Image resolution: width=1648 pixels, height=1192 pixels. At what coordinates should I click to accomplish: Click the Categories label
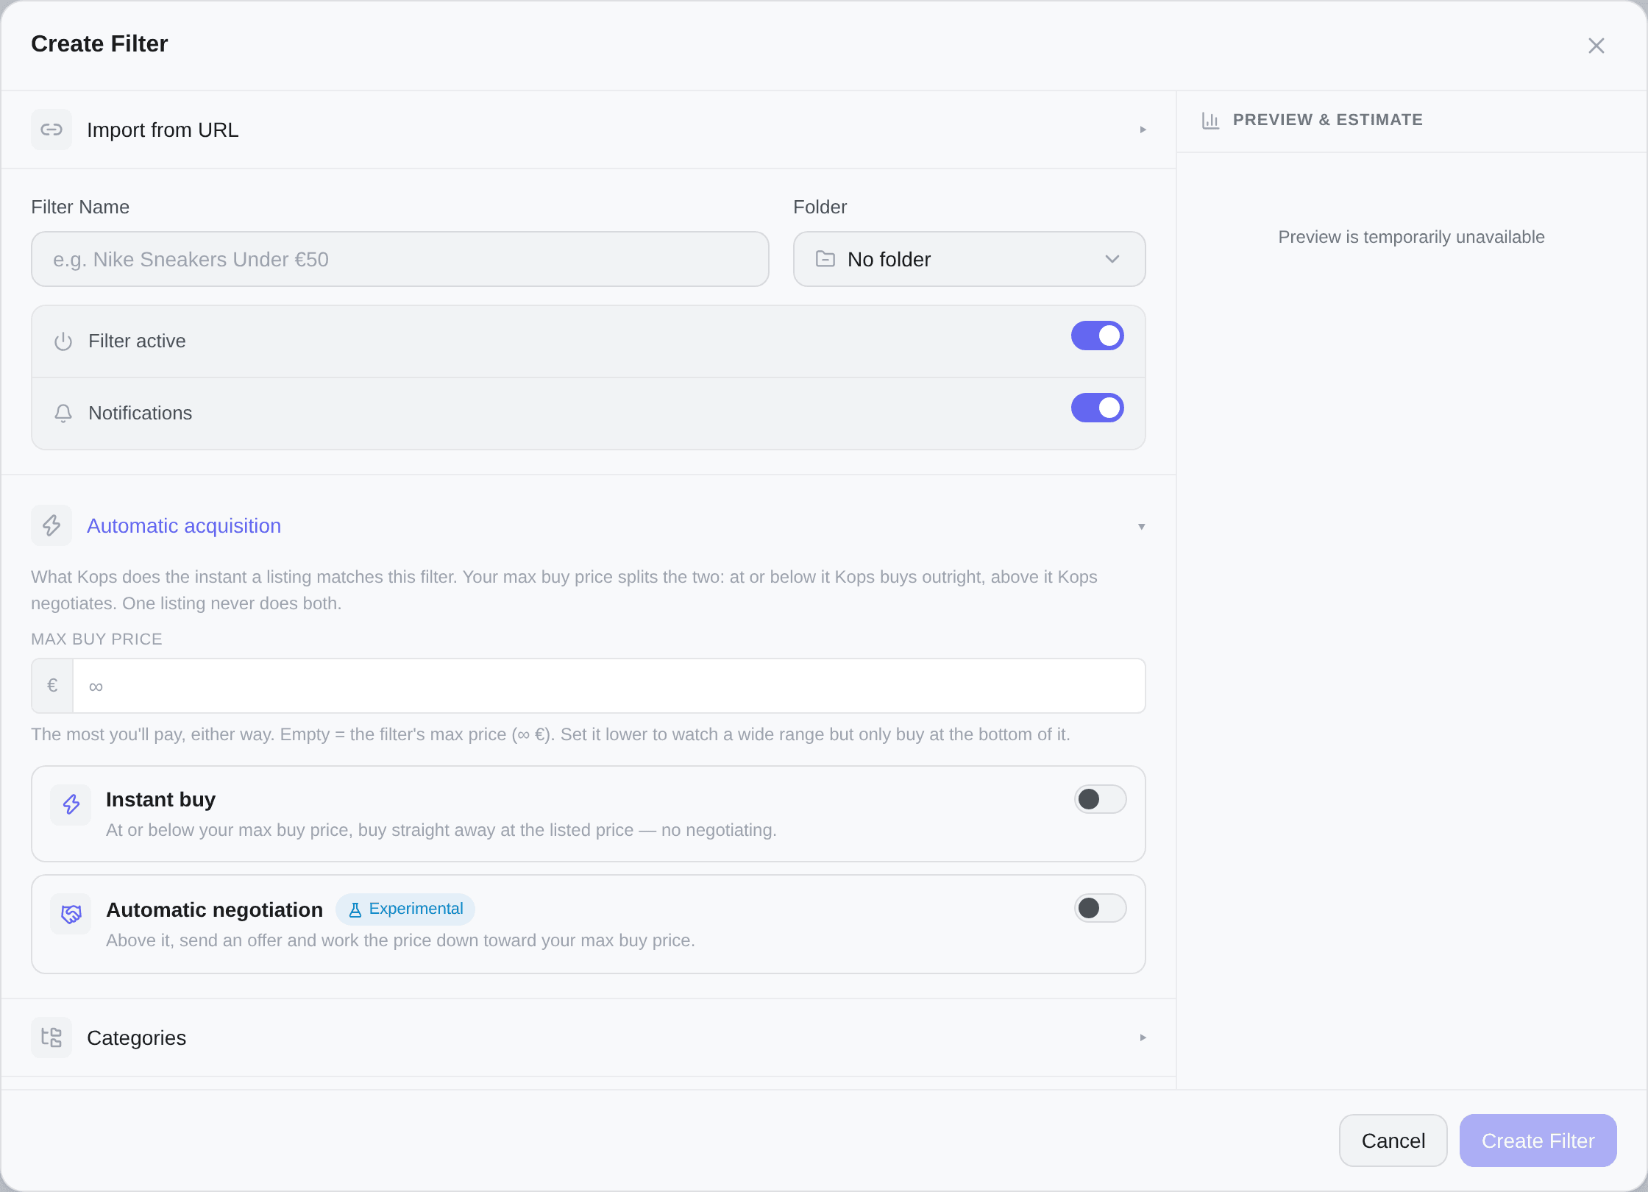(137, 1038)
